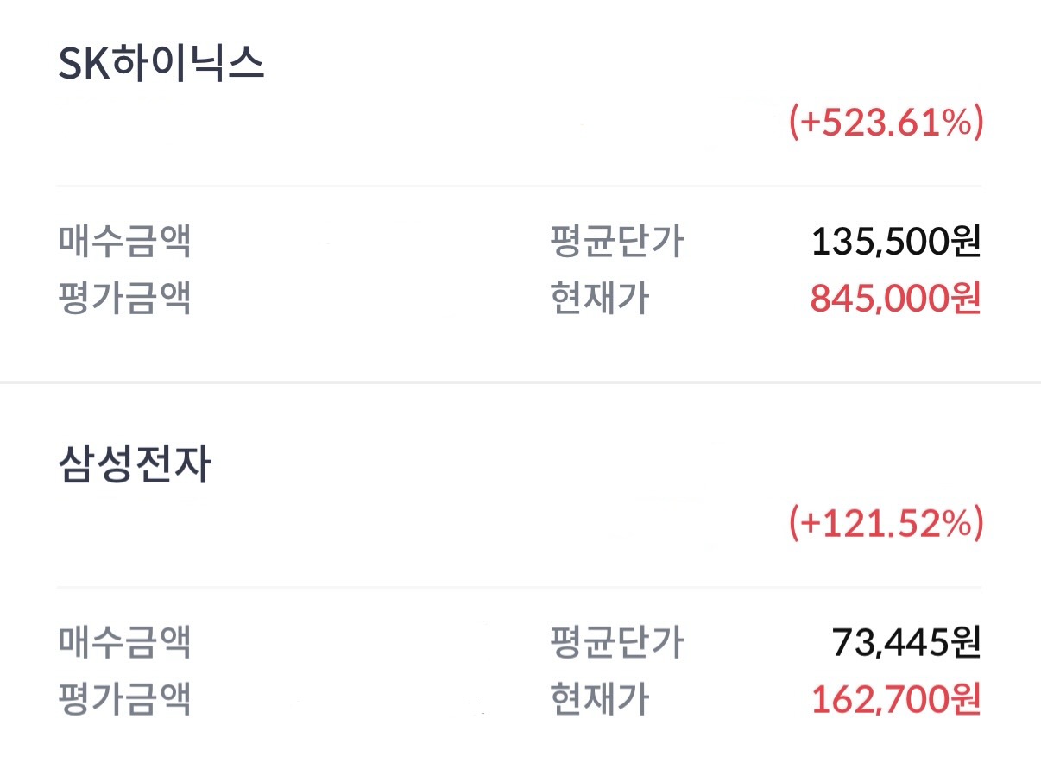Click 현재가 label in 삼성전자 section
The height and width of the screenshot is (763, 1041).
pos(599,699)
